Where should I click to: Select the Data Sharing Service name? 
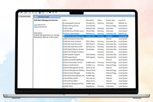[71, 26]
